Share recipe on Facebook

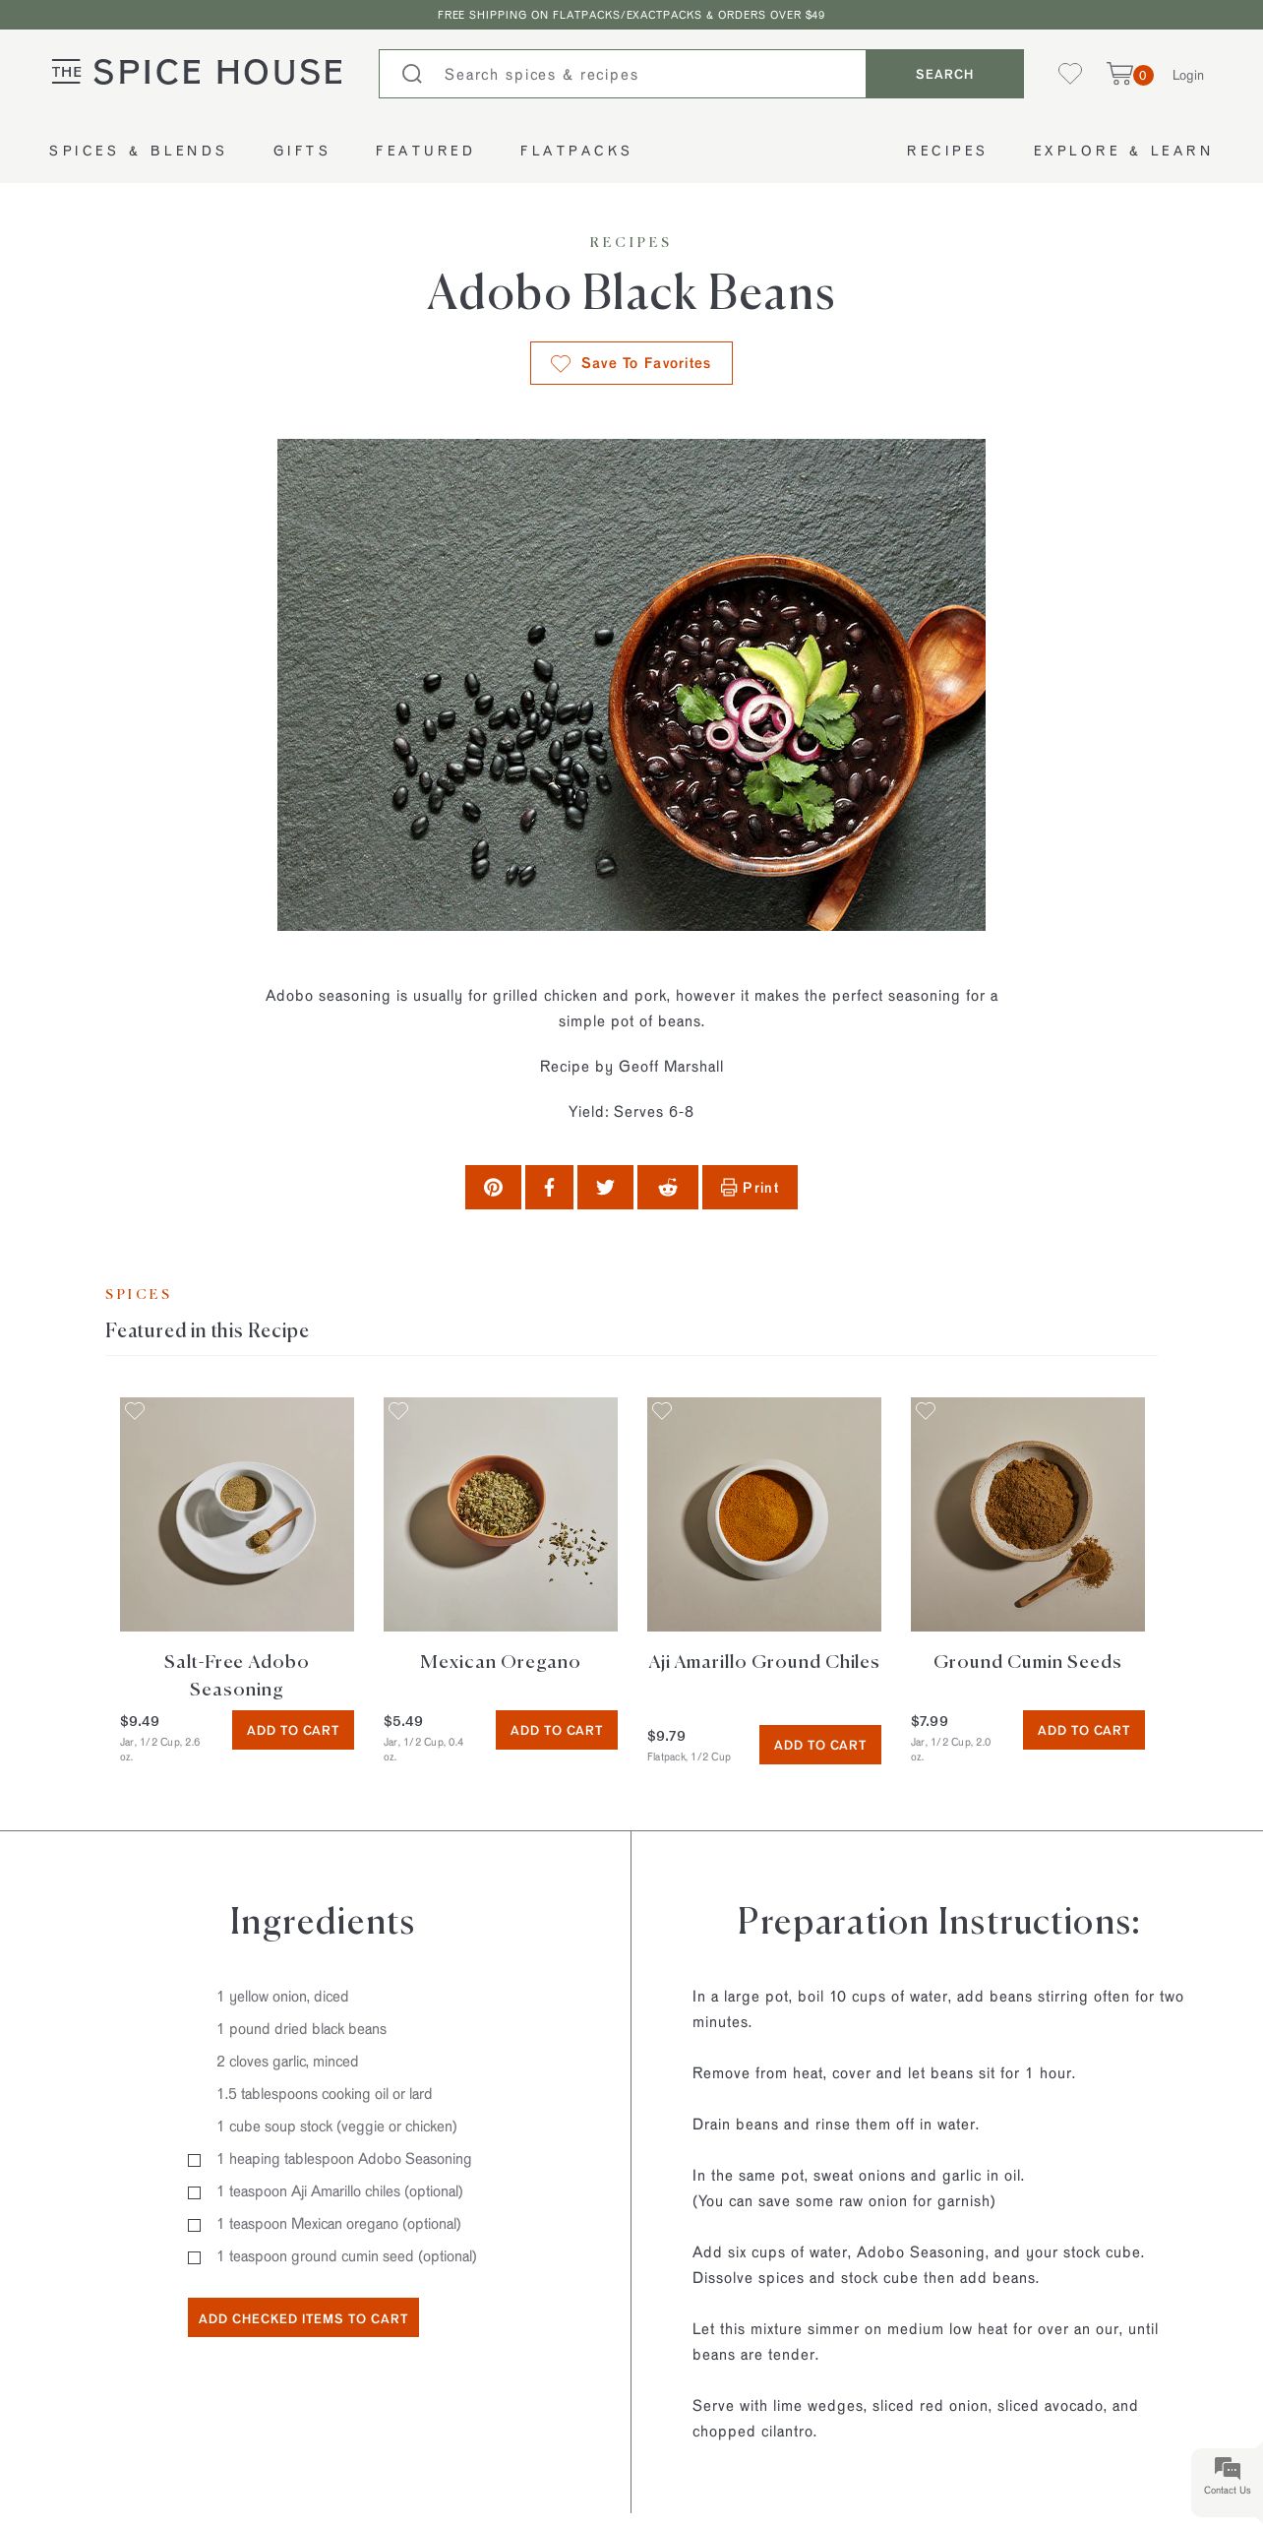[x=549, y=1187]
